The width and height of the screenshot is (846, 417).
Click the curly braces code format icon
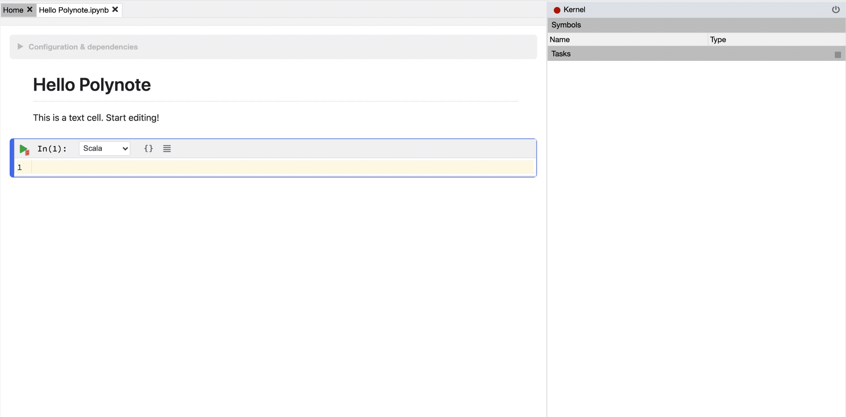149,149
